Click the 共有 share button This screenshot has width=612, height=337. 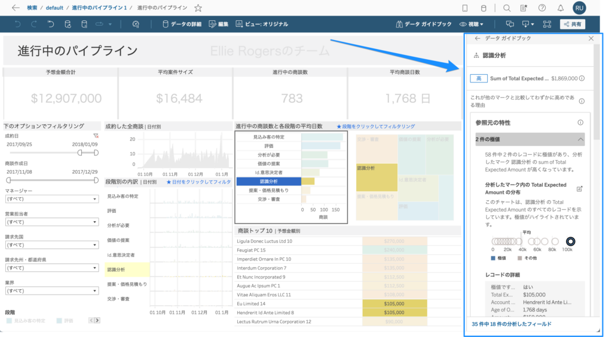click(x=572, y=24)
